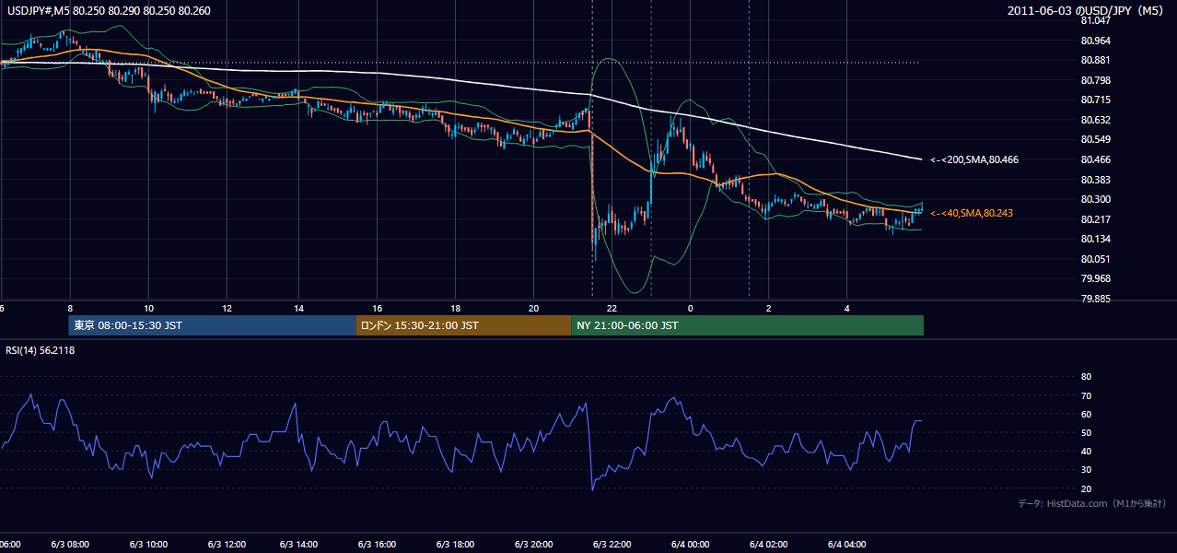Screen dimensions: 1177x553
Task: Click price axis label 80.217
Action: pos(1094,219)
